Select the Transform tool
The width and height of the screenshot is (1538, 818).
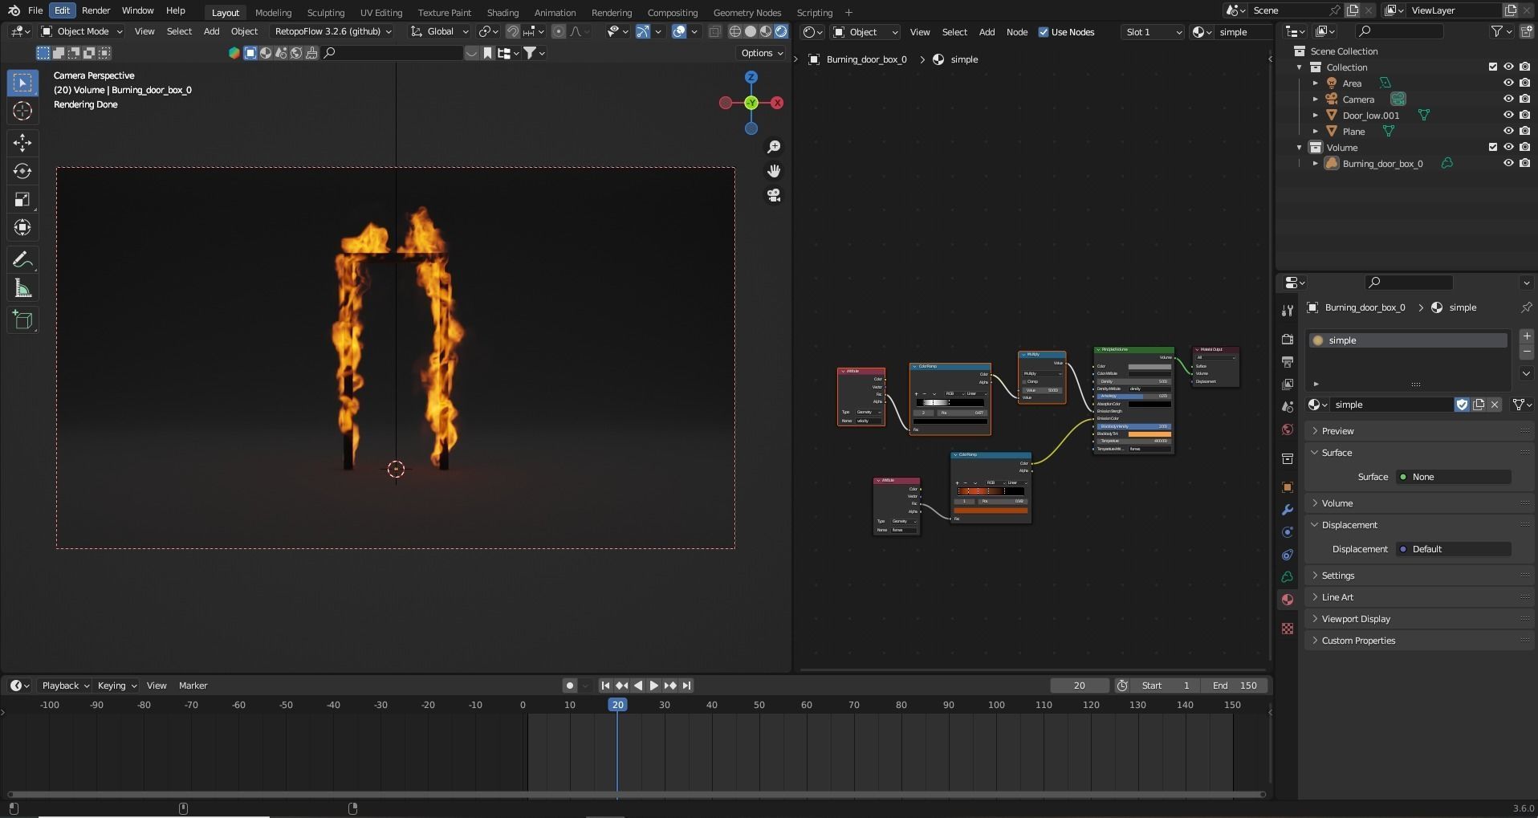(22, 227)
